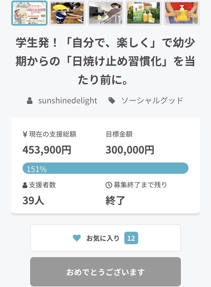Click the person icon beside sunshinedelight
The image size is (211, 287).
point(30,101)
